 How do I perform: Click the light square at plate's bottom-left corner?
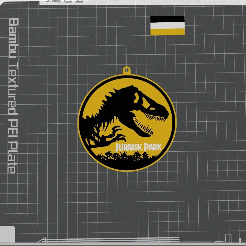pos(7,233)
